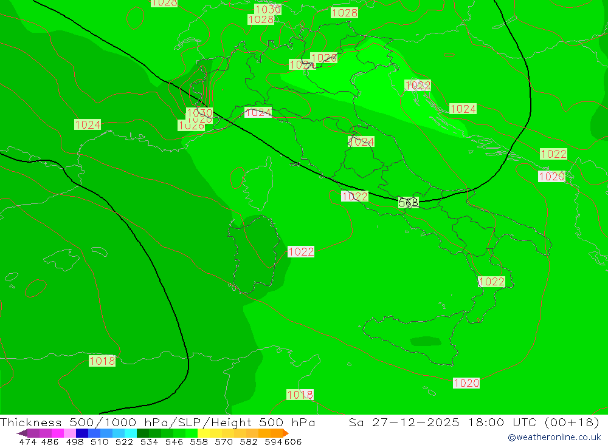Click the 1024 label over northern Spain
Viewport: 608px width, 445px height.
(x=88, y=124)
